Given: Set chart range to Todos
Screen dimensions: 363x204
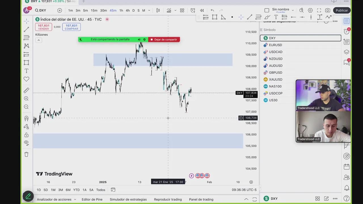Looking at the screenshot, I should coord(101,190).
